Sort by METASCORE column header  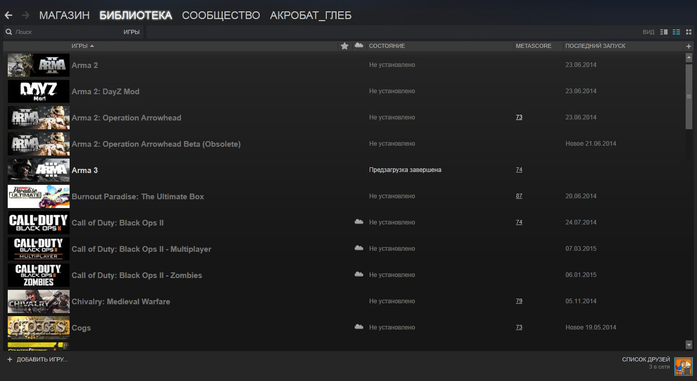pos(534,46)
